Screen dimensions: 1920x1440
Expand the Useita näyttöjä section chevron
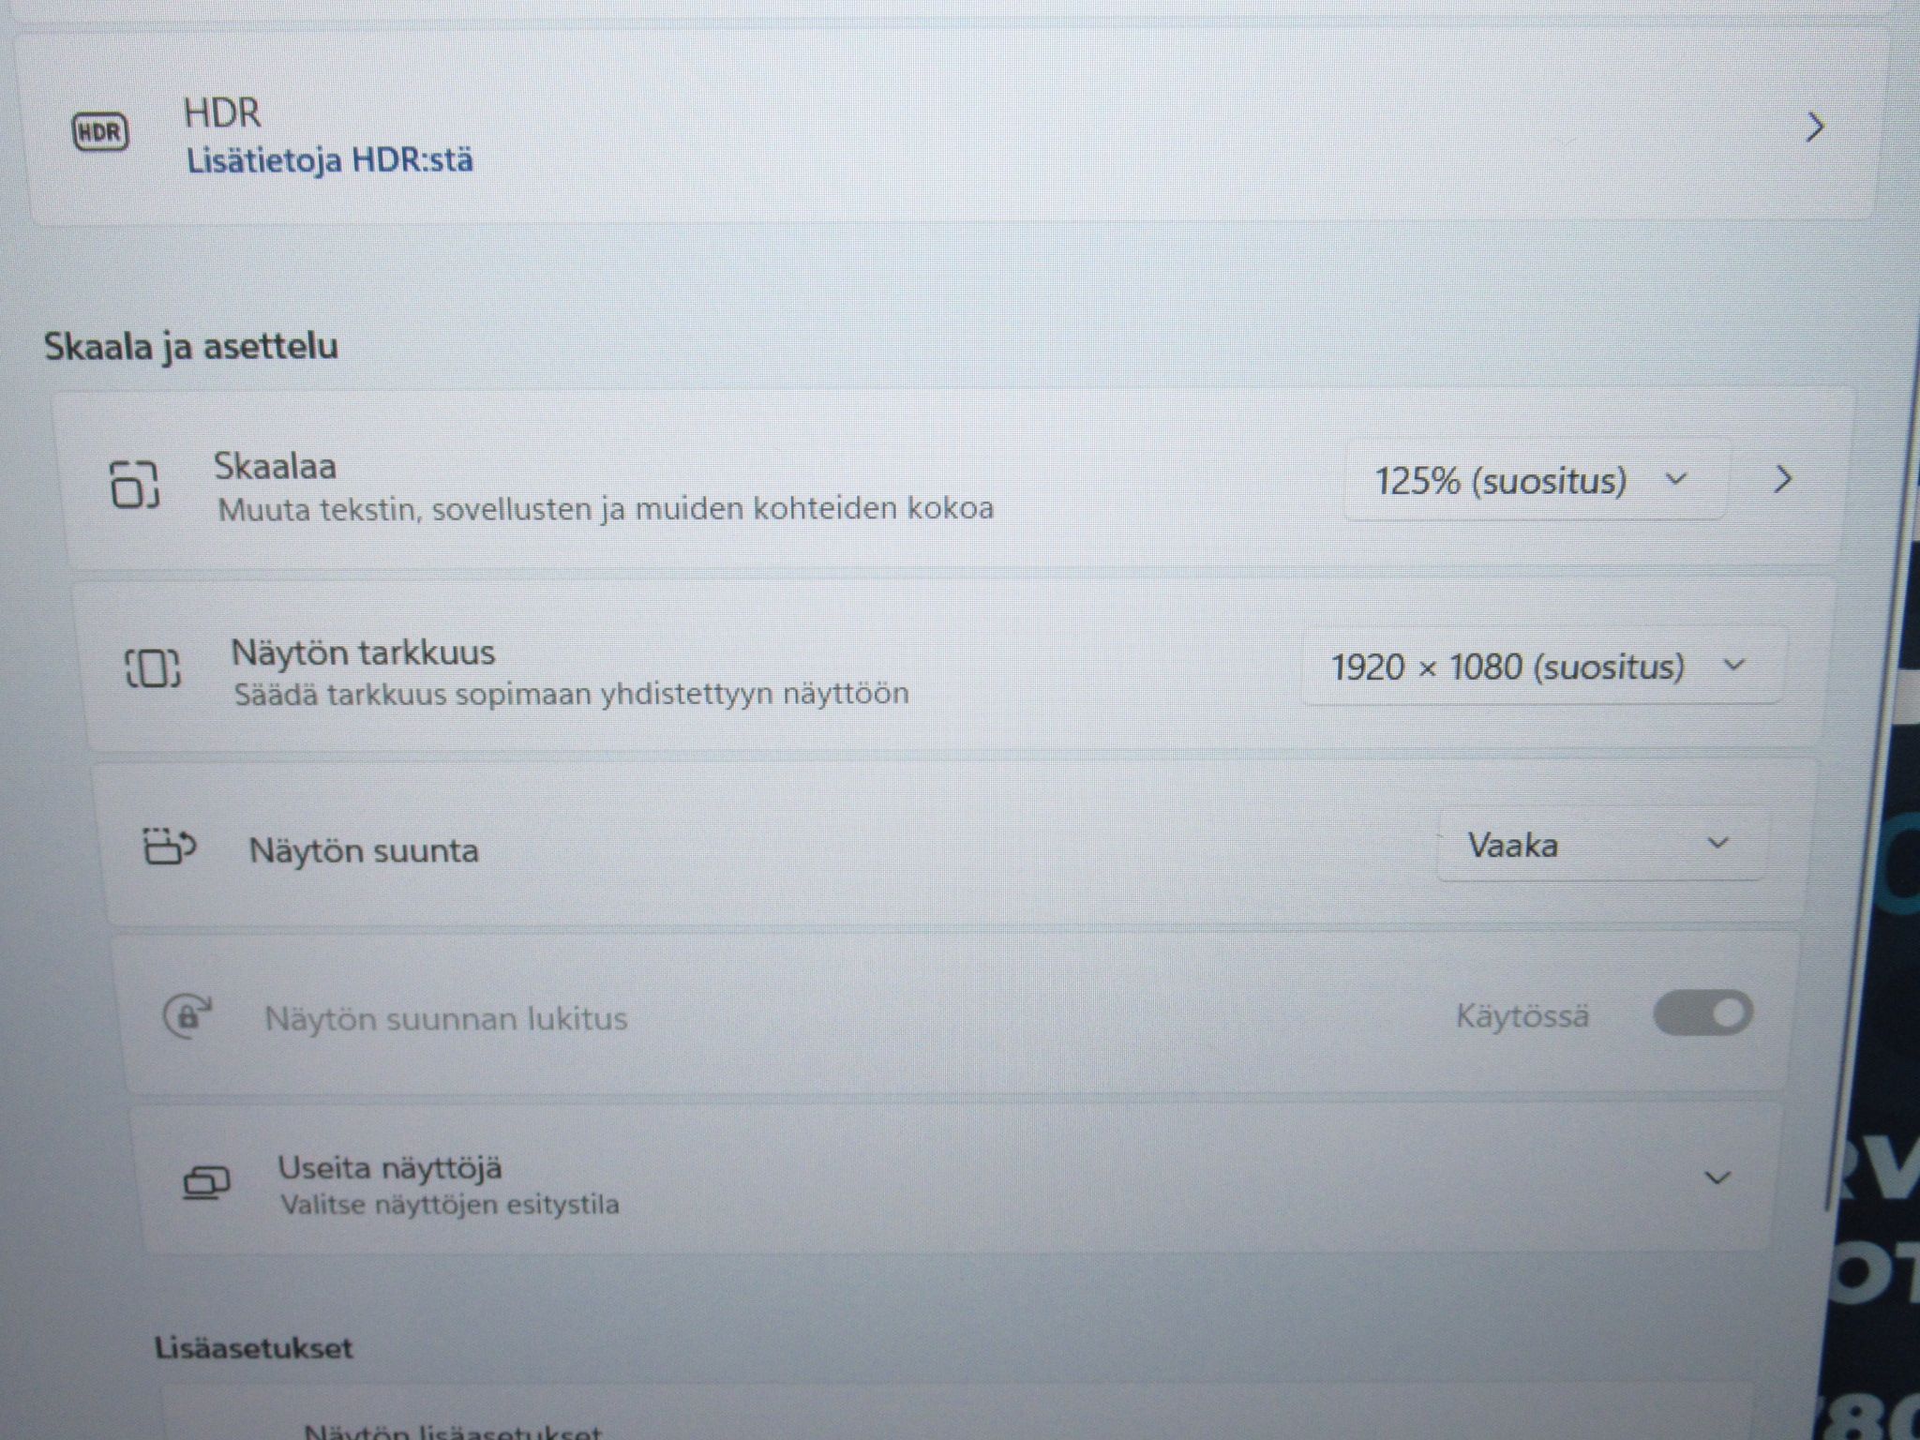(1717, 1177)
